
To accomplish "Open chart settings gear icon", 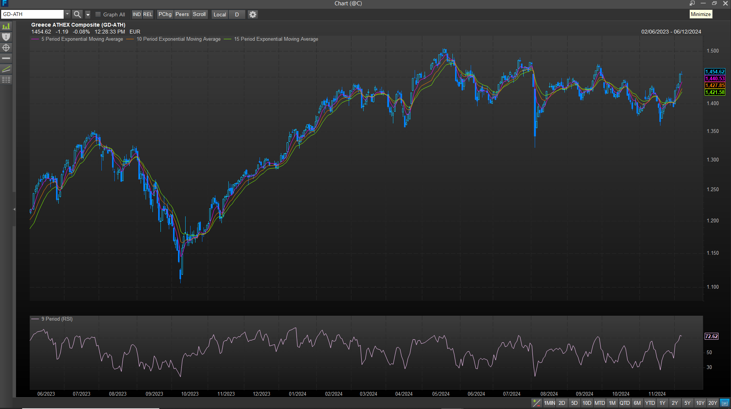I will point(253,14).
